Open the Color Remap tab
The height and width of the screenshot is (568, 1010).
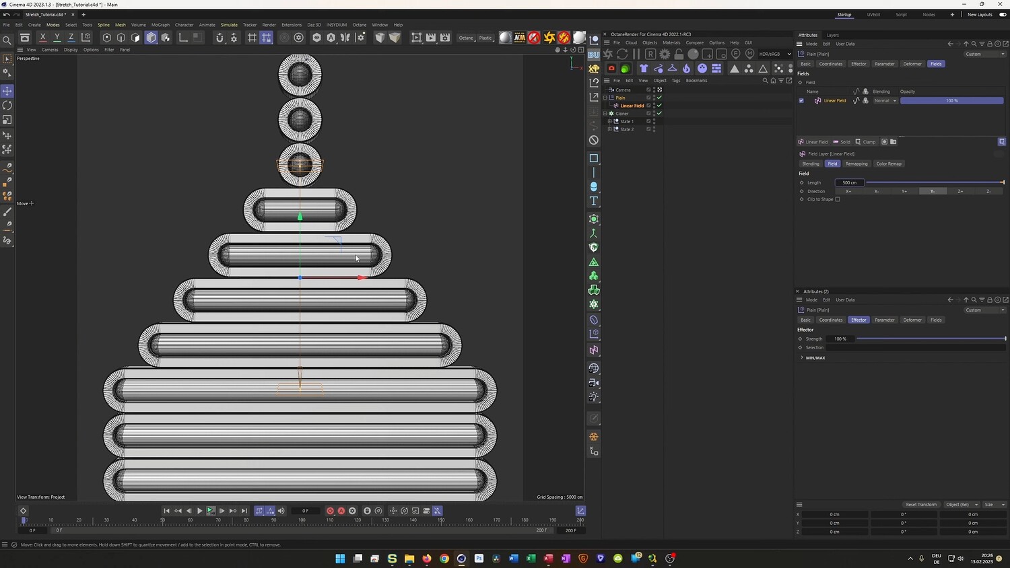coord(889,164)
